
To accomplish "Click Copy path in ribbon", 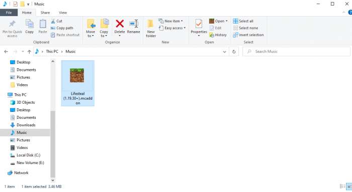I will click(x=62, y=28).
